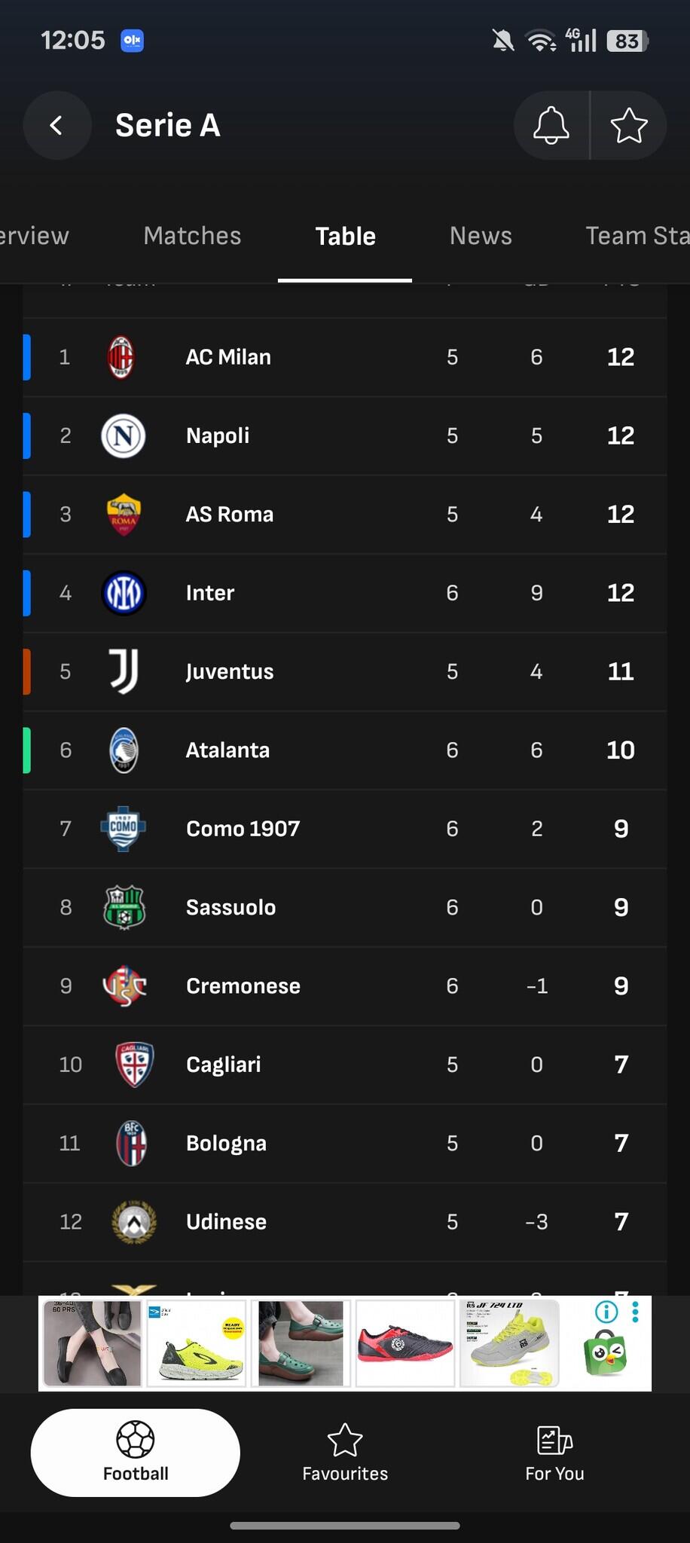Enable Serie A notifications bell
The height and width of the screenshot is (1543, 690).
coord(551,125)
